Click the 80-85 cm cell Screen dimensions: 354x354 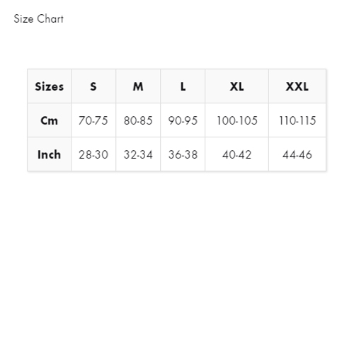pos(138,120)
